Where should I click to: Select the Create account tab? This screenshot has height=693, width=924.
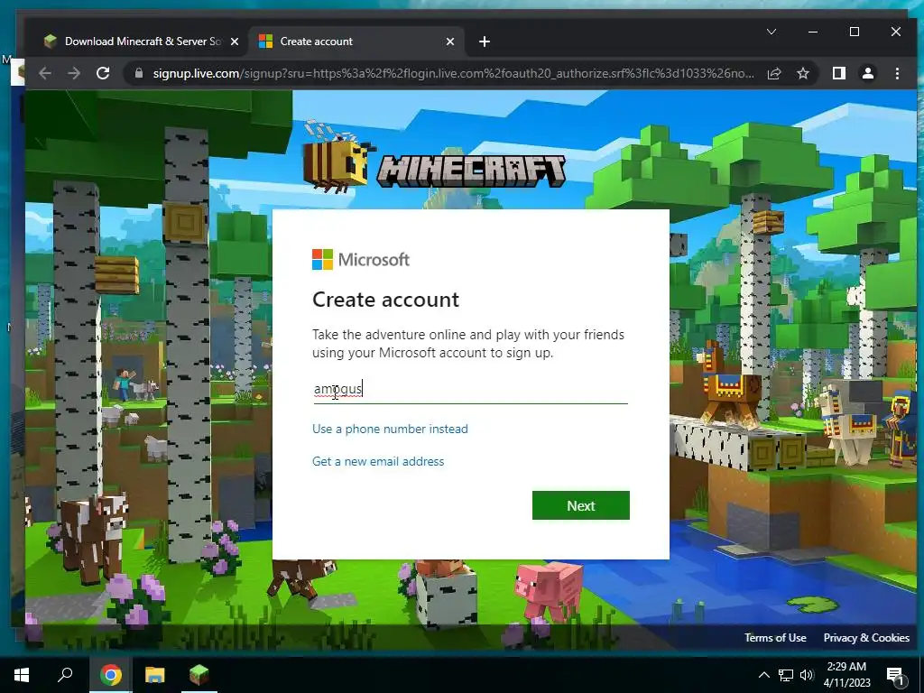356,42
